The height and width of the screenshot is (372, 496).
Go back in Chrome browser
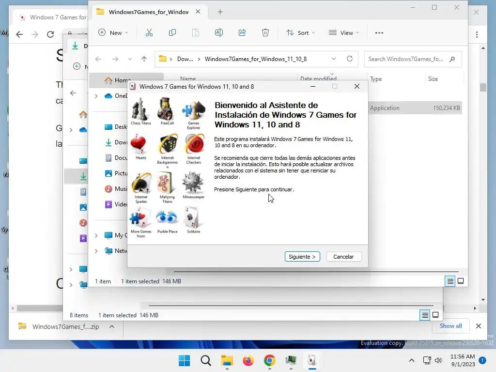[x=19, y=34]
